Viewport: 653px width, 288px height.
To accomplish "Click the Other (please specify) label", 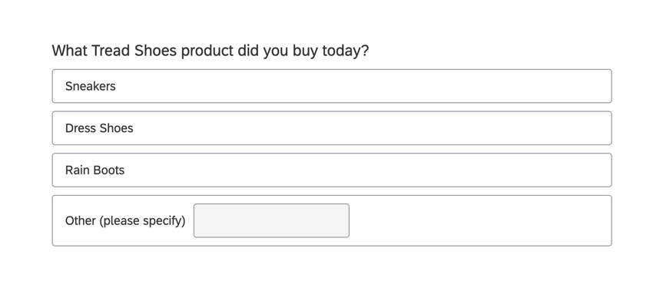I will pyautogui.click(x=125, y=220).
